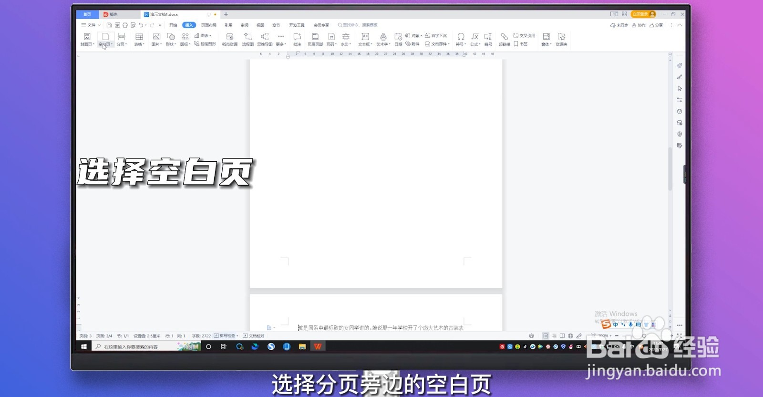The width and height of the screenshot is (763, 397).
Task: Click the new tab plus button
Action: point(226,14)
